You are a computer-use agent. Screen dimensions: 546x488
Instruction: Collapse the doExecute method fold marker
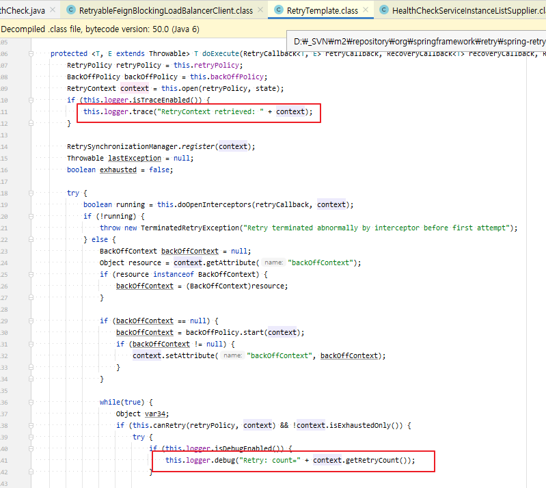(31, 53)
